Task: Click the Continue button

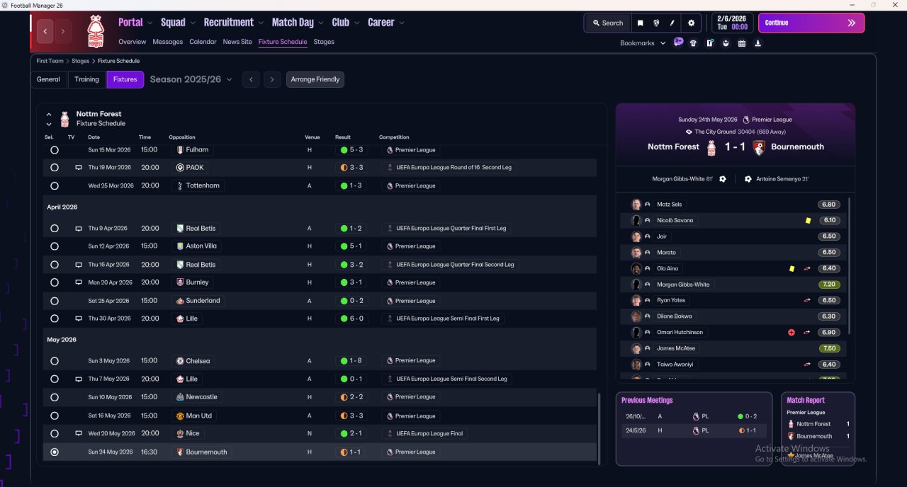Action: (x=811, y=23)
